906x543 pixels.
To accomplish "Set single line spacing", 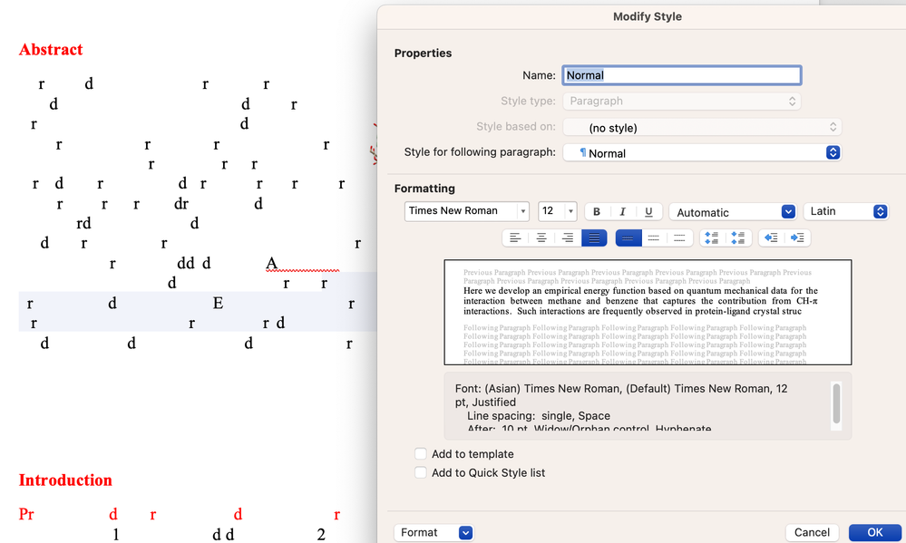I will 628,238.
